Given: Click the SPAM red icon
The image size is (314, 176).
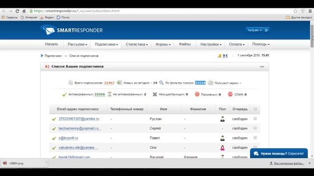Looking at the screenshot, I should click(230, 94).
